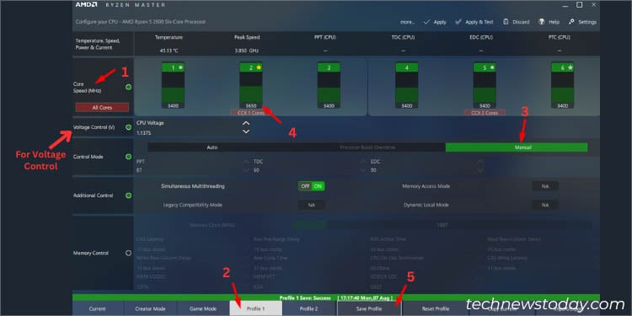The height and width of the screenshot is (316, 632).
Task: Click the red All Cores button
Action: [x=102, y=108]
